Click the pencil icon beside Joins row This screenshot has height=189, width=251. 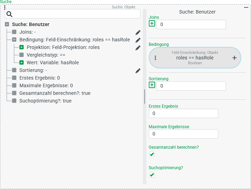point(138,32)
